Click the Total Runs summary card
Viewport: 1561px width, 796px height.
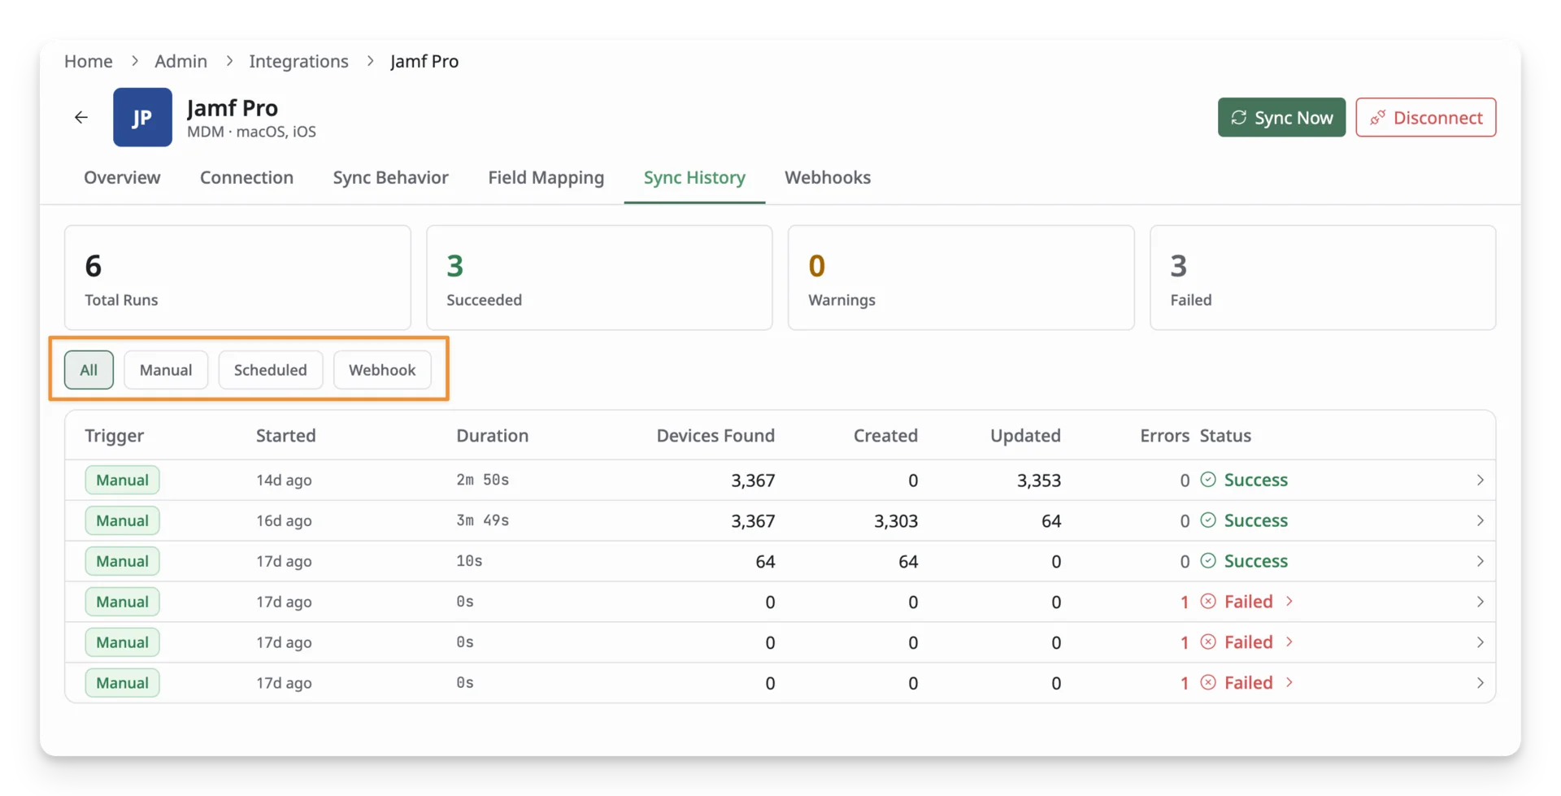tap(237, 277)
